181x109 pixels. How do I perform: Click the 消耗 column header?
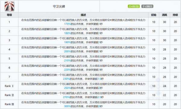pos(164,15)
